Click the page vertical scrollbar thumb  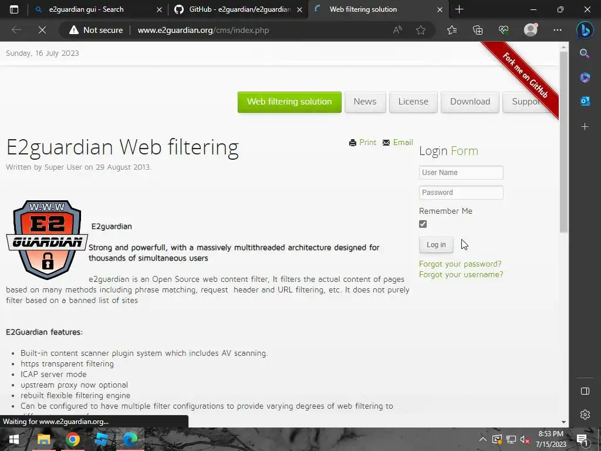[563, 142]
